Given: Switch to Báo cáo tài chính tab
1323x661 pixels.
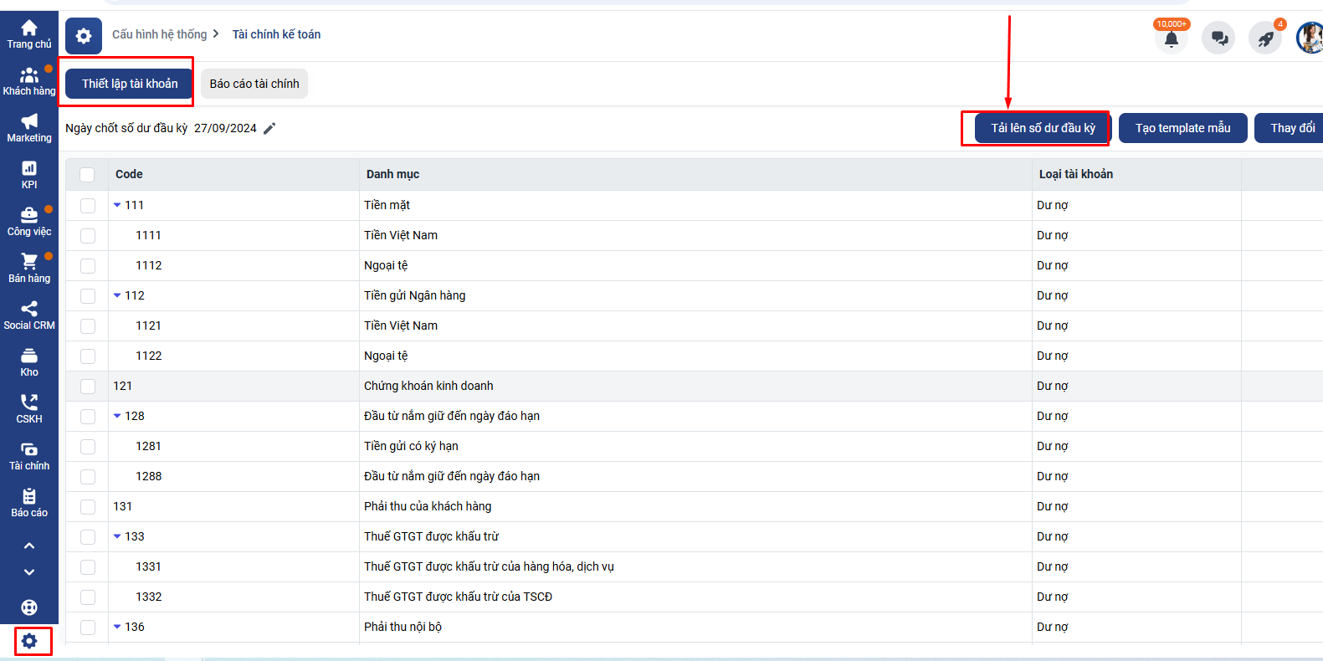Looking at the screenshot, I should [x=254, y=84].
